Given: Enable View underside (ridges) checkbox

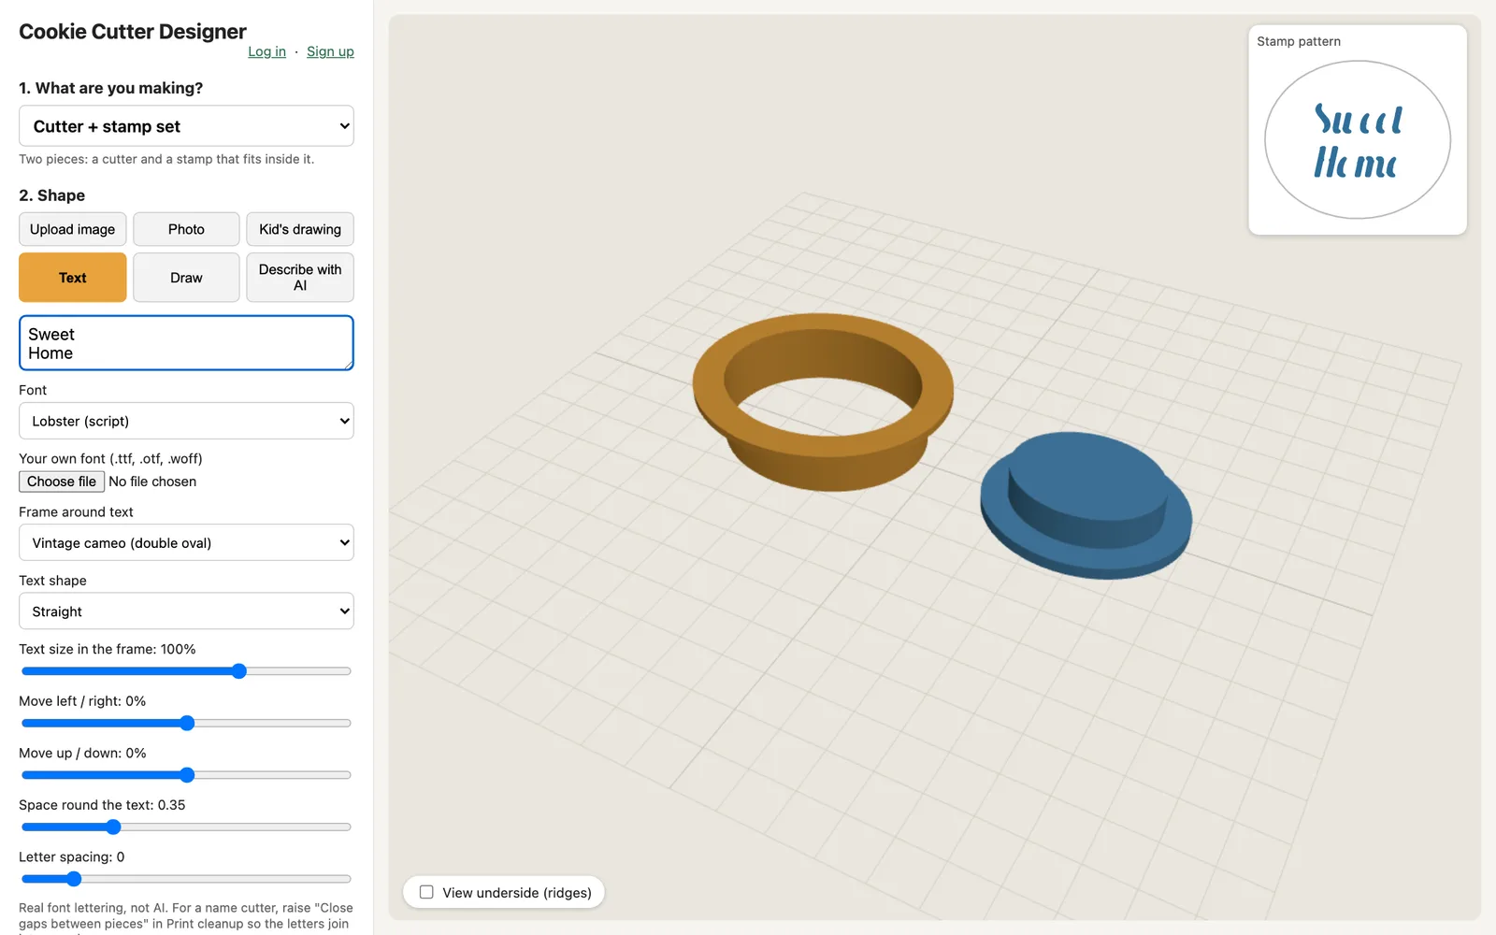Looking at the screenshot, I should coord(426,892).
